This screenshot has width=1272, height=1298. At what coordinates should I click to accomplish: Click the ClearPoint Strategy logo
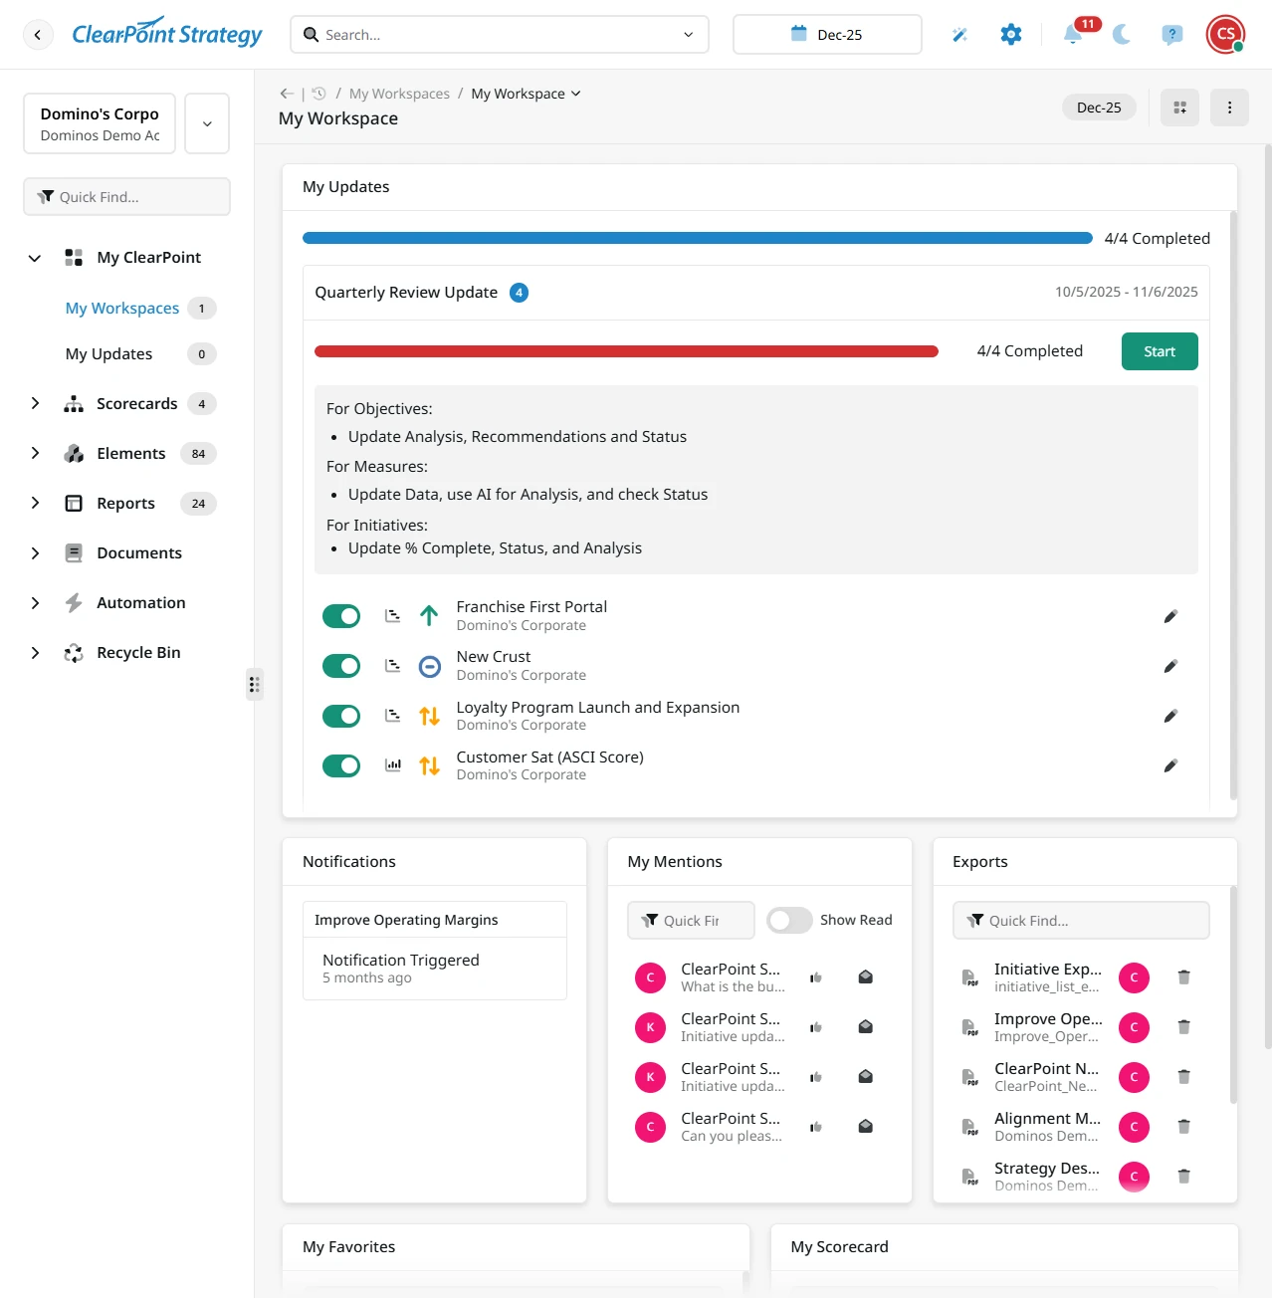tap(166, 34)
